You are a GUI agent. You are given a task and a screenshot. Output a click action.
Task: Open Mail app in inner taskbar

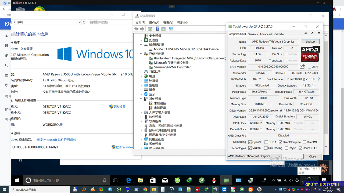tap(165, 180)
